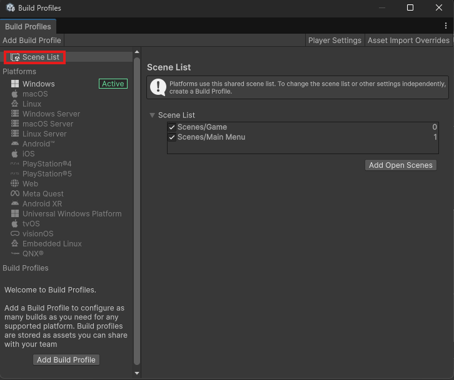Click the tvOS apple icon

coord(15,223)
